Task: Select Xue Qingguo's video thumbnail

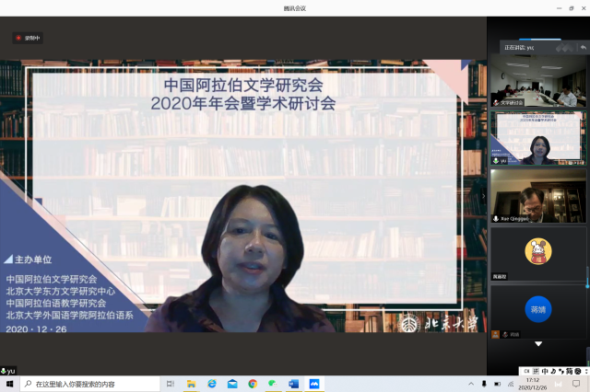Action: (538, 193)
